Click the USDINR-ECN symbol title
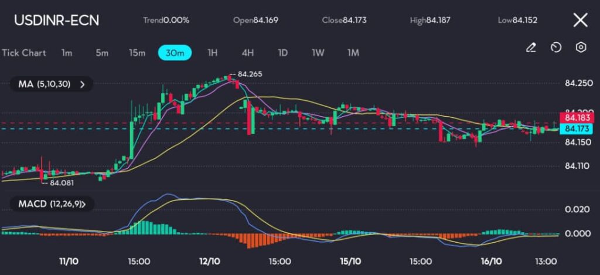The height and width of the screenshot is (275, 600). tap(57, 21)
